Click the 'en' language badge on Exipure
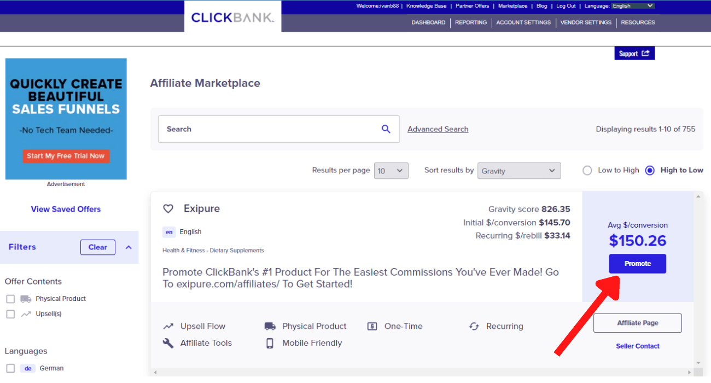711x383 pixels. click(x=169, y=232)
